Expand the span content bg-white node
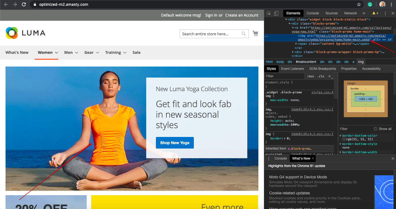This screenshot has width=396, height=209. pyautogui.click(x=296, y=44)
